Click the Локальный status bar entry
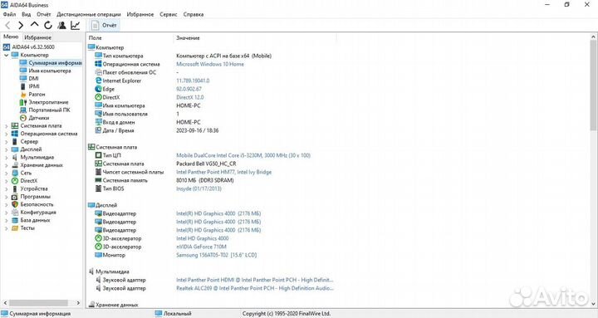The height and width of the screenshot is (318, 598). (174, 313)
